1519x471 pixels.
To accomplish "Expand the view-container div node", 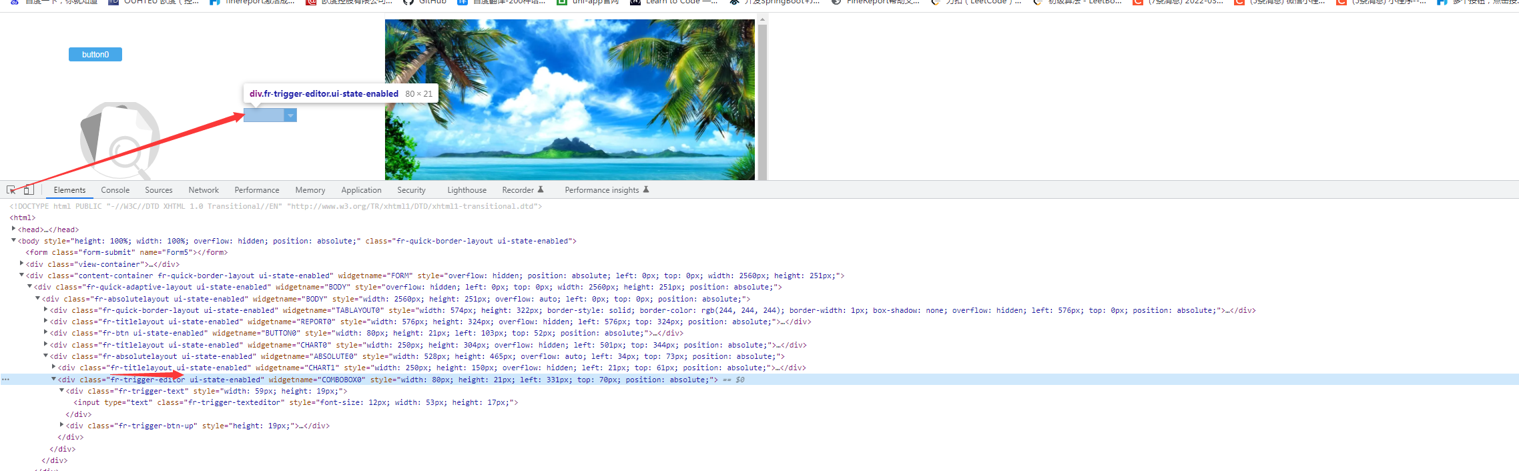I will (x=21, y=264).
